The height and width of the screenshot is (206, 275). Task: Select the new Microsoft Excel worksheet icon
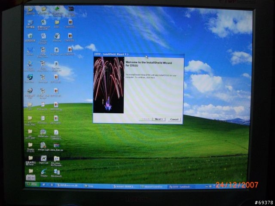pos(43,25)
